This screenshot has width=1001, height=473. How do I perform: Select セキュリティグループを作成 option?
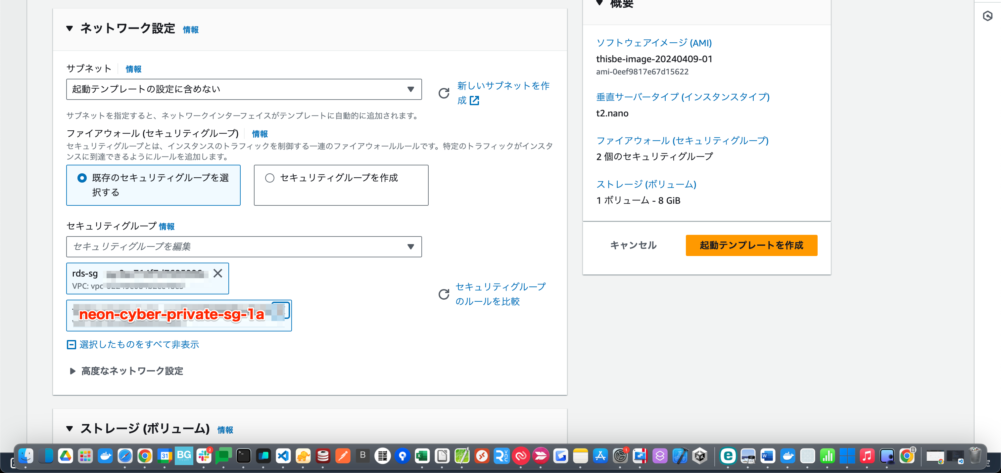[x=270, y=178]
